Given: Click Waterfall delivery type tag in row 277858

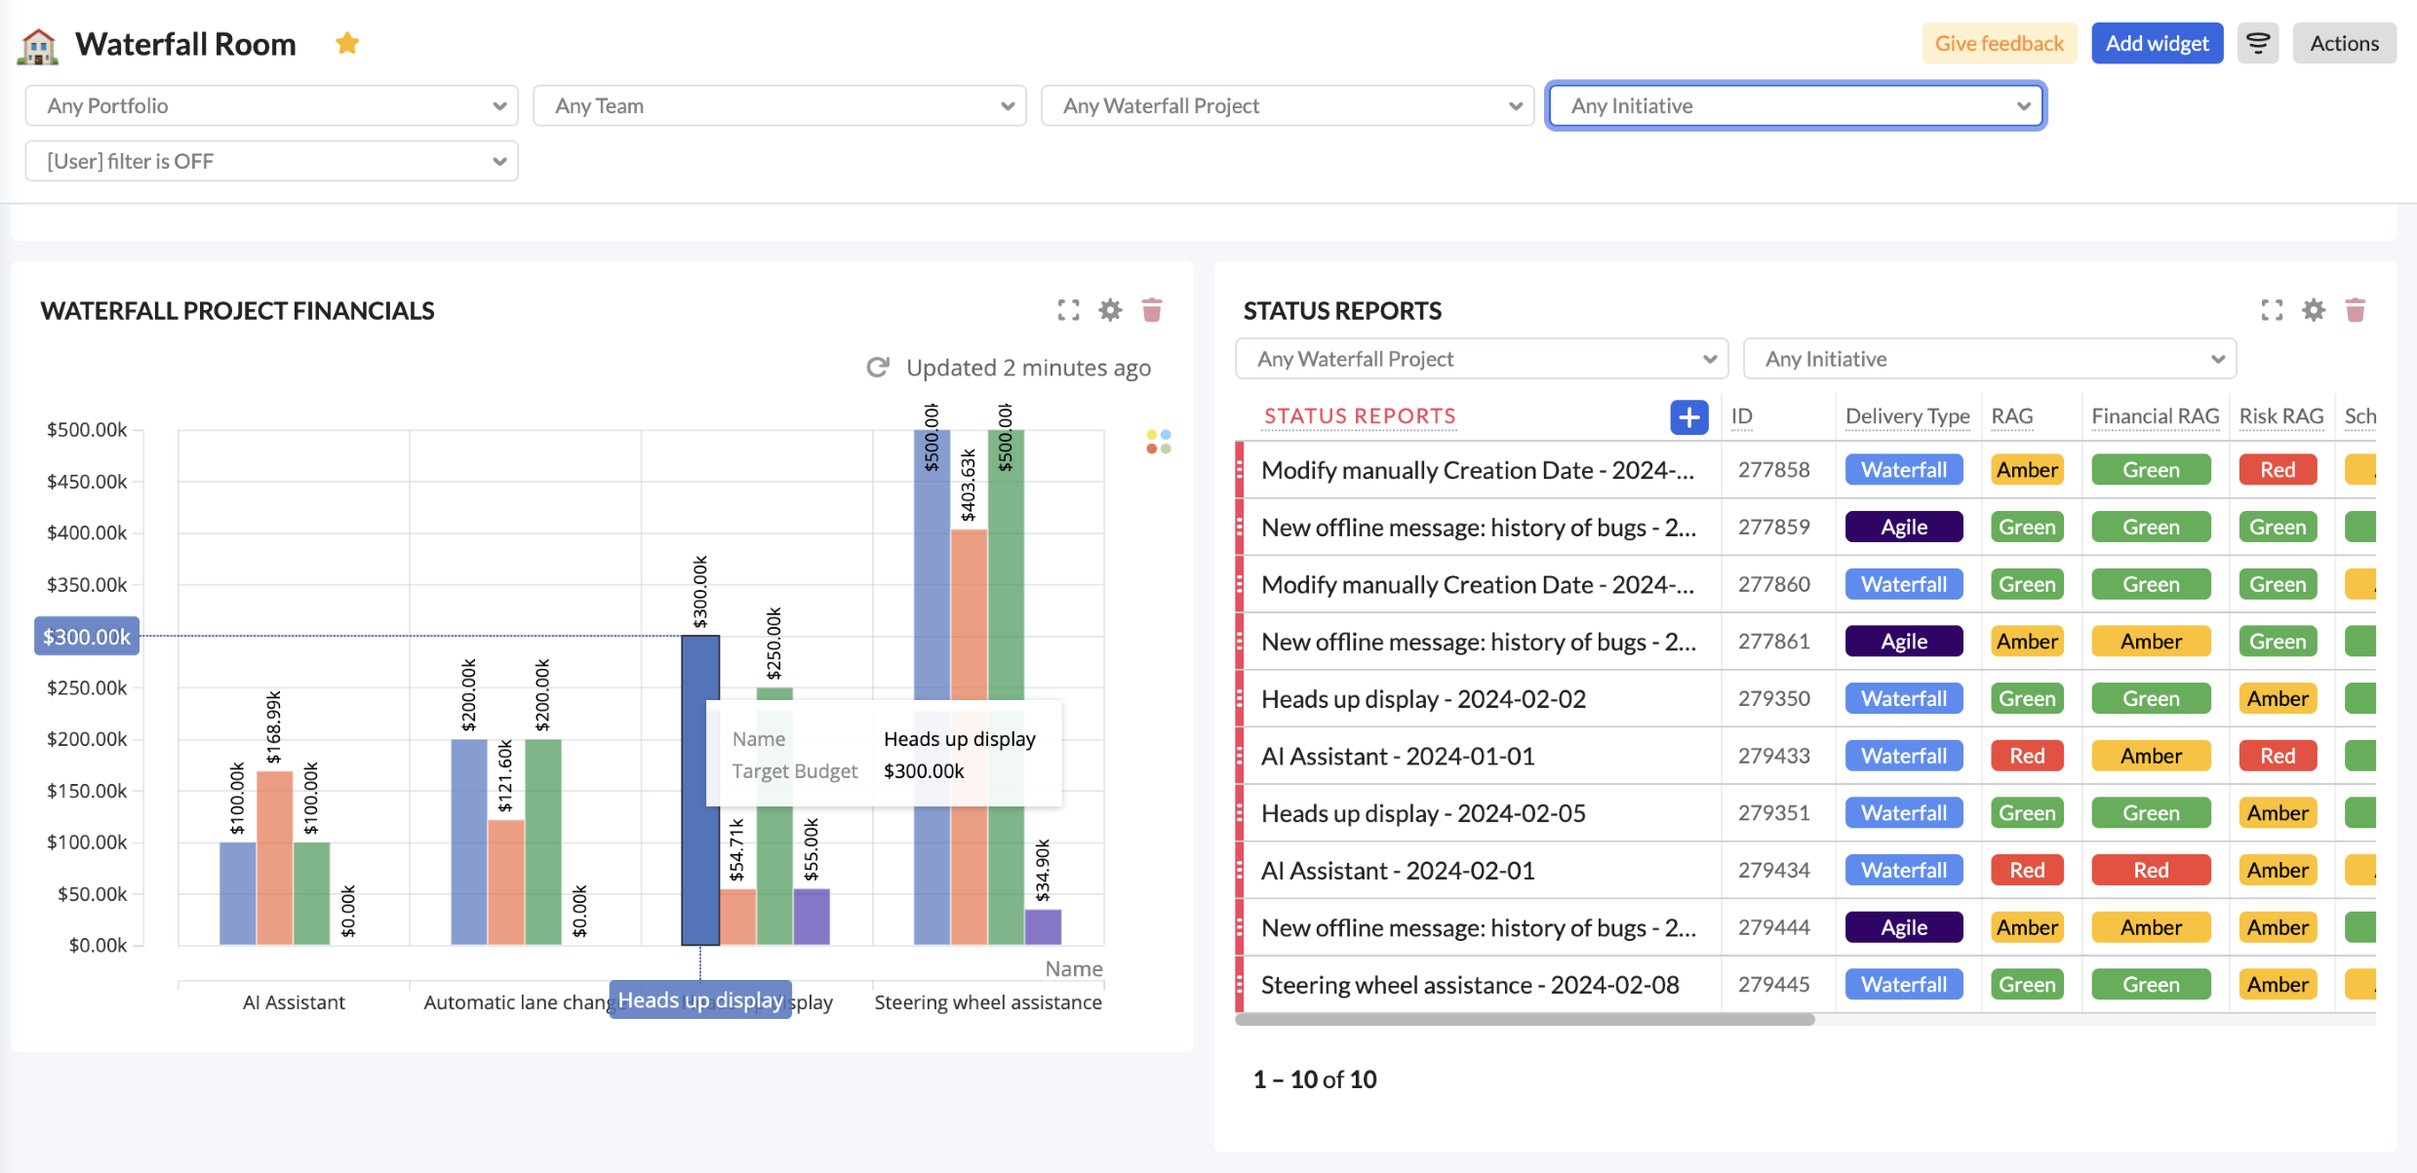Looking at the screenshot, I should pos(1904,470).
